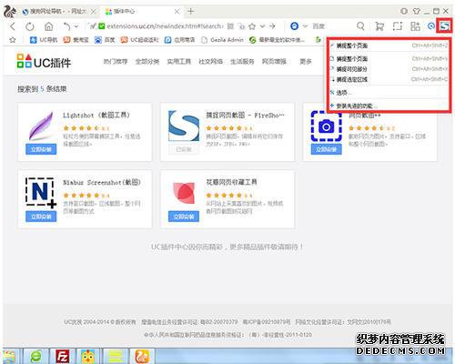Open the extensions grid-plus toolbar icon
This screenshot has height=364, width=455.
[x=415, y=26]
